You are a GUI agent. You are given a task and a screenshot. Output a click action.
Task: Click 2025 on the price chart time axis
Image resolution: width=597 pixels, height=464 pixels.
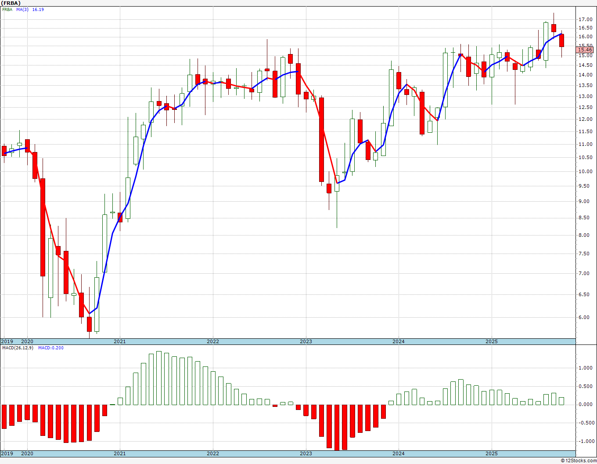pyautogui.click(x=492, y=341)
